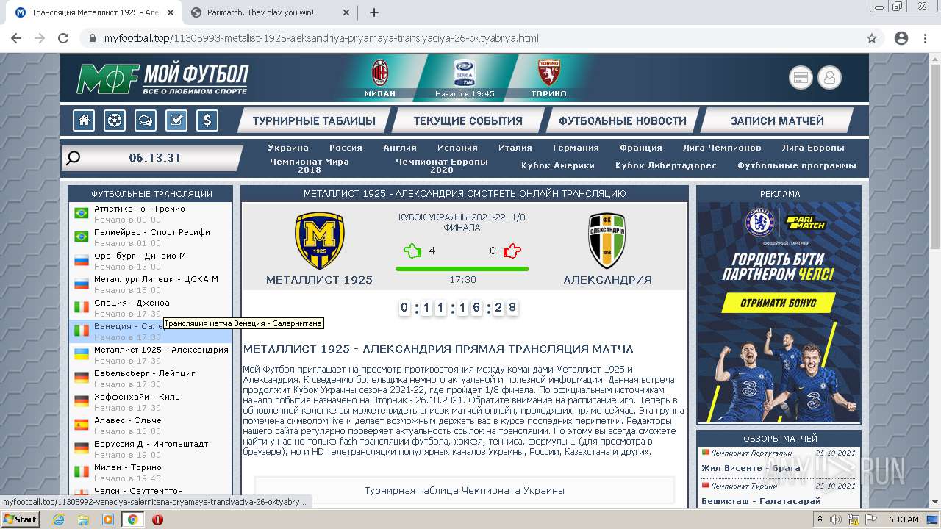The width and height of the screenshot is (941, 529).
Task: Open Жил Висенте - Брага match review
Action: [x=751, y=468]
